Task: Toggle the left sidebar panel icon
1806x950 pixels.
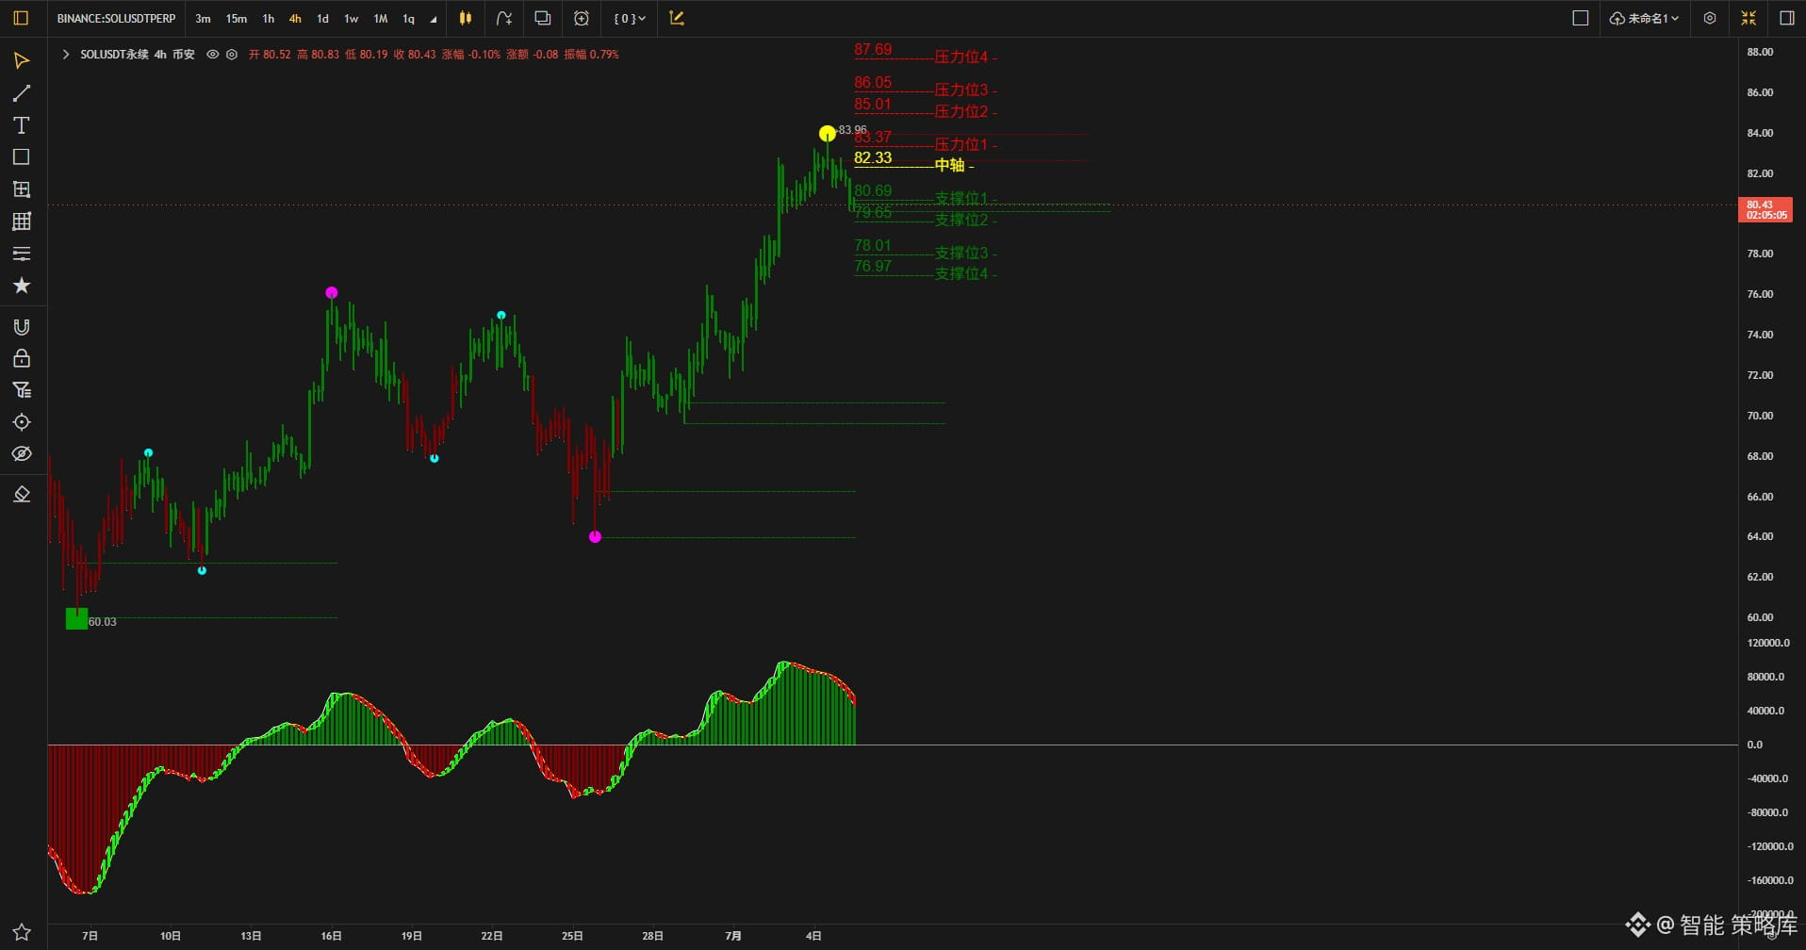Action: pyautogui.click(x=21, y=18)
